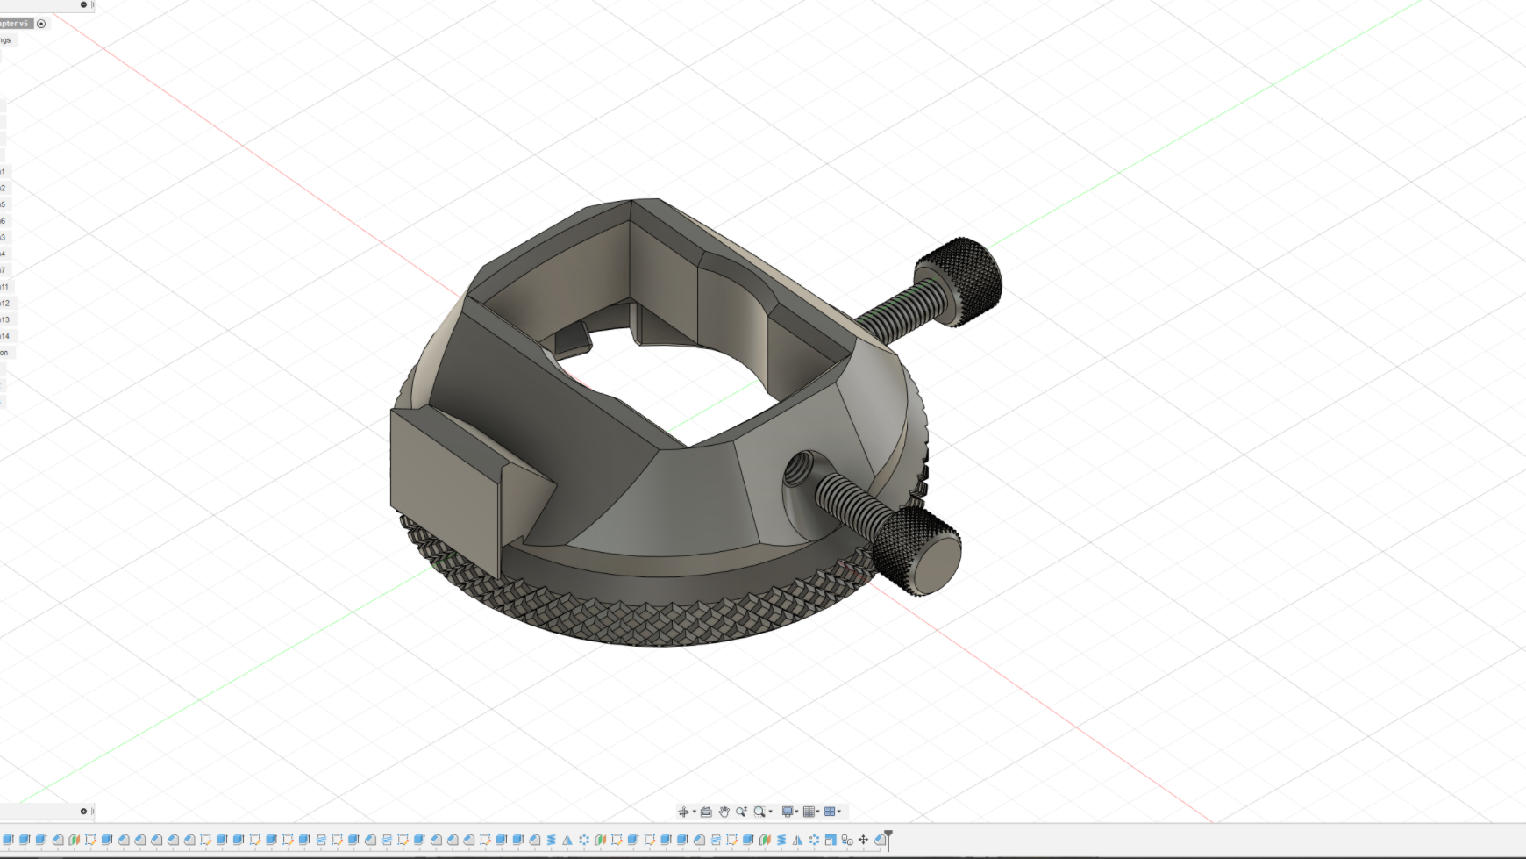Open the Orbit tool dropdown arrow
Image resolution: width=1526 pixels, height=859 pixels.
(x=695, y=812)
